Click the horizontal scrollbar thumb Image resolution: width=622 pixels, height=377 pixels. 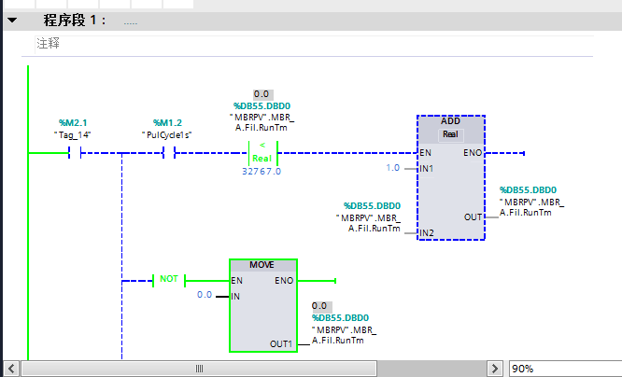(199, 369)
